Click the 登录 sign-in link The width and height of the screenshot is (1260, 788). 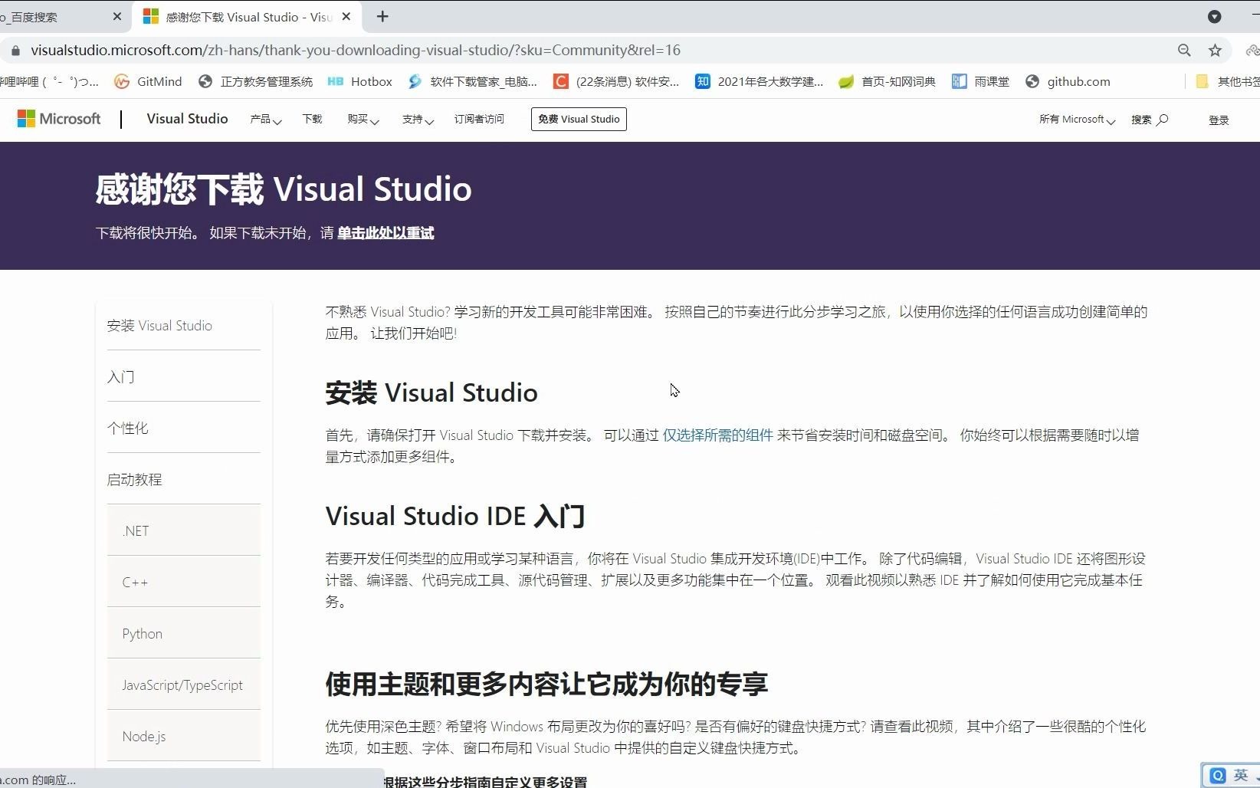coord(1219,120)
